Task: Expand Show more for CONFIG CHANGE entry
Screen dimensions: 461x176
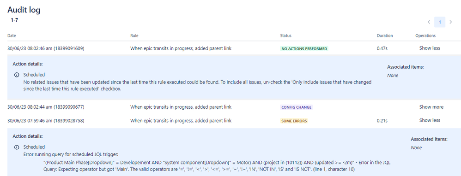Action: tap(431, 107)
